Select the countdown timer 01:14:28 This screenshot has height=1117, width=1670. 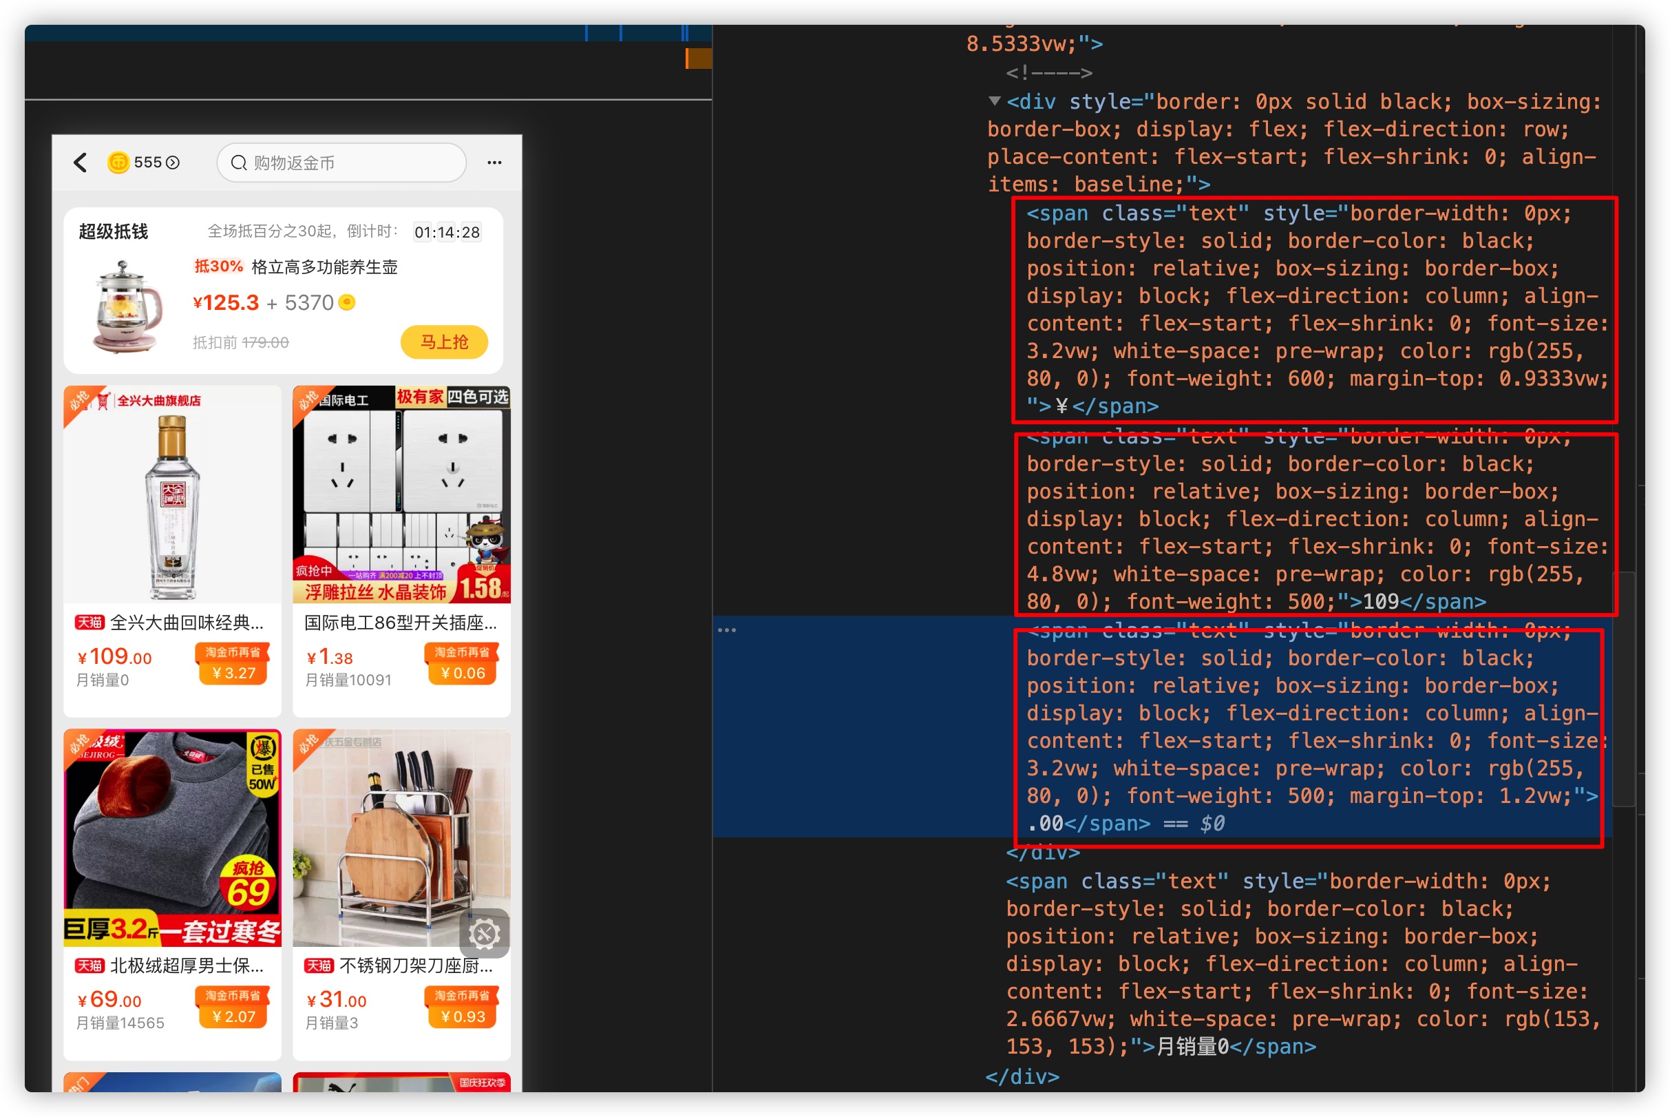coord(447,232)
